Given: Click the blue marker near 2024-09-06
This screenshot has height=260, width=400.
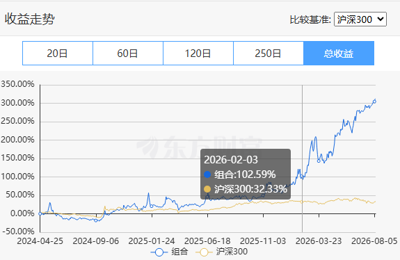Looking at the screenshot, I should pos(96,220).
